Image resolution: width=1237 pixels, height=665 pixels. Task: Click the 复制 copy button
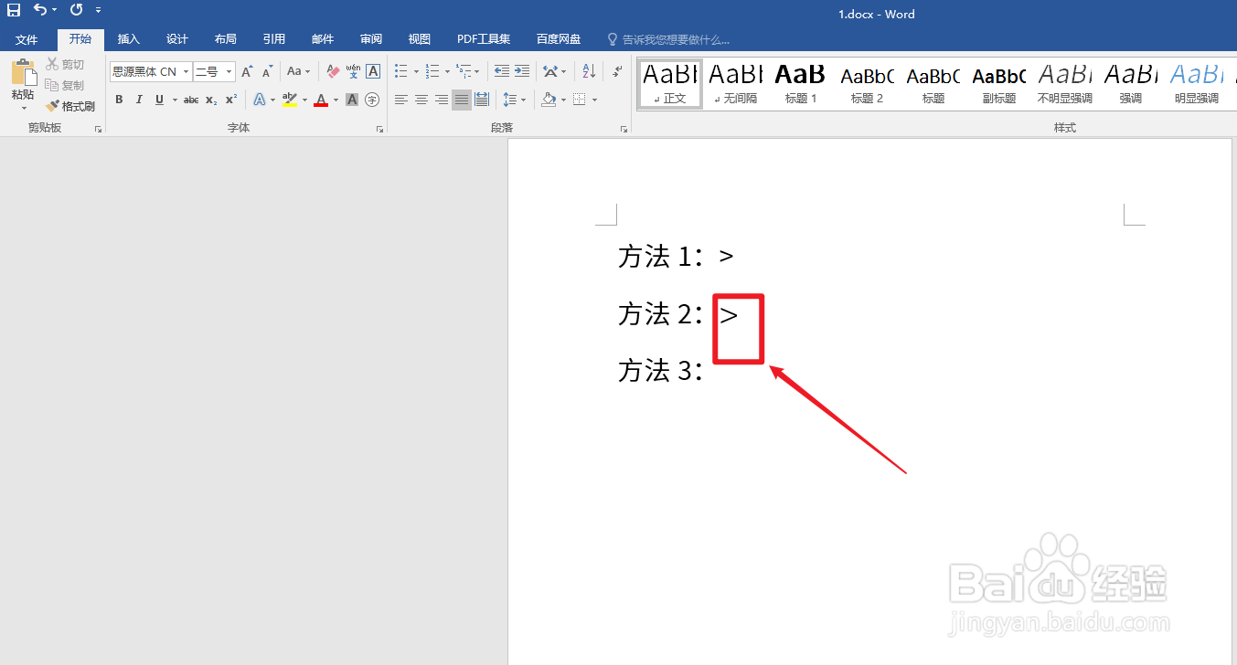[x=65, y=85]
